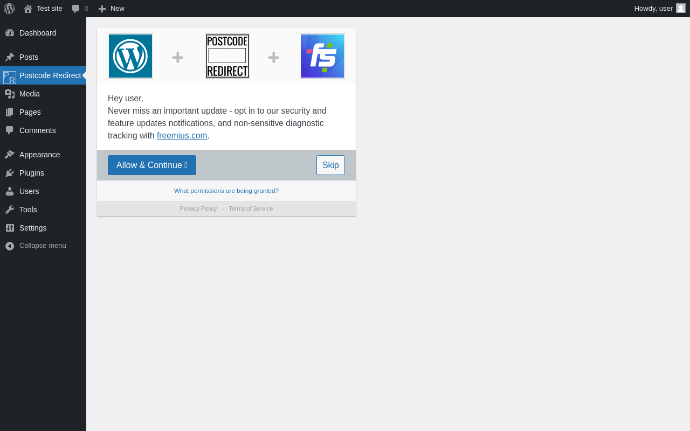Image resolution: width=690 pixels, height=431 pixels.
Task: Click the Comments speech bubble sidebar icon
Action: tap(10, 130)
